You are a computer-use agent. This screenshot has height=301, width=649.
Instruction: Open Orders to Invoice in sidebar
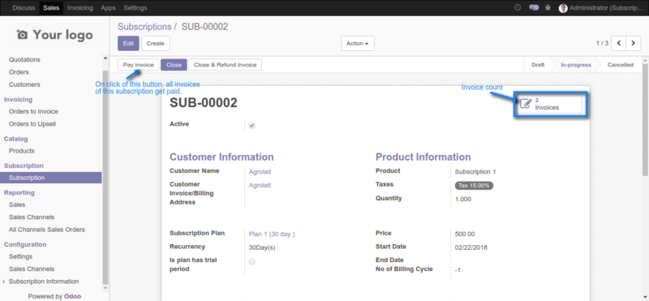(x=33, y=111)
